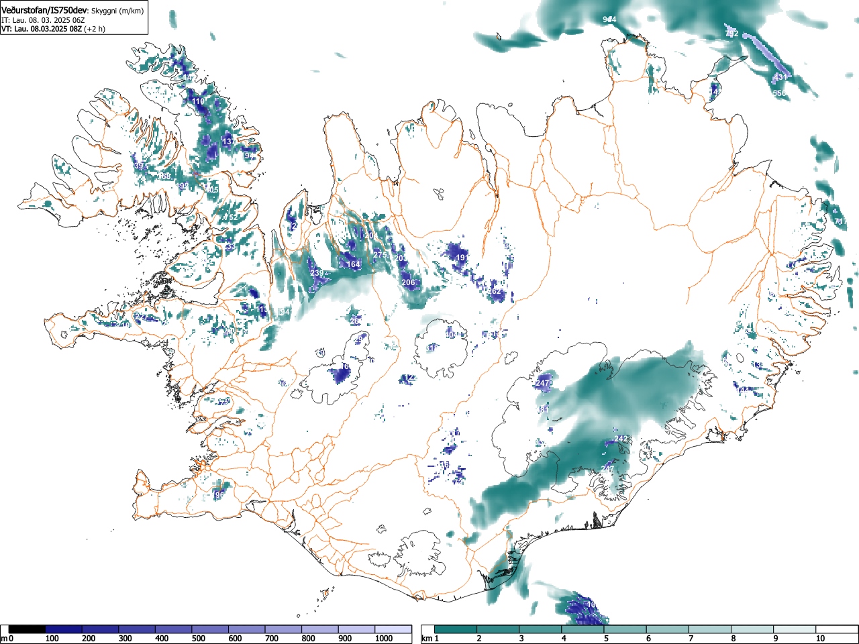Click the 10 tick label on km scale

(x=820, y=639)
